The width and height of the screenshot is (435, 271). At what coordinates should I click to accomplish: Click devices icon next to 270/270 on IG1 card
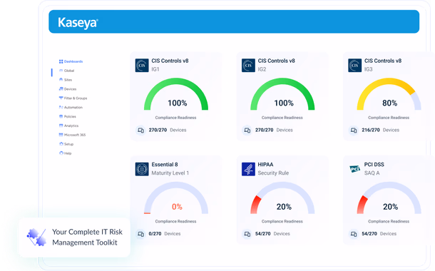140,130
